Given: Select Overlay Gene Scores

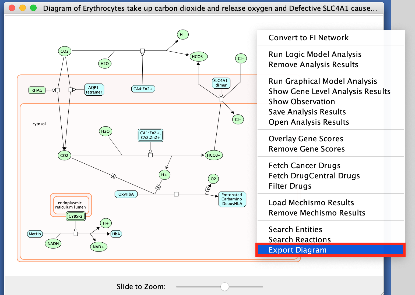Looking at the screenshot, I should tap(331, 139).
